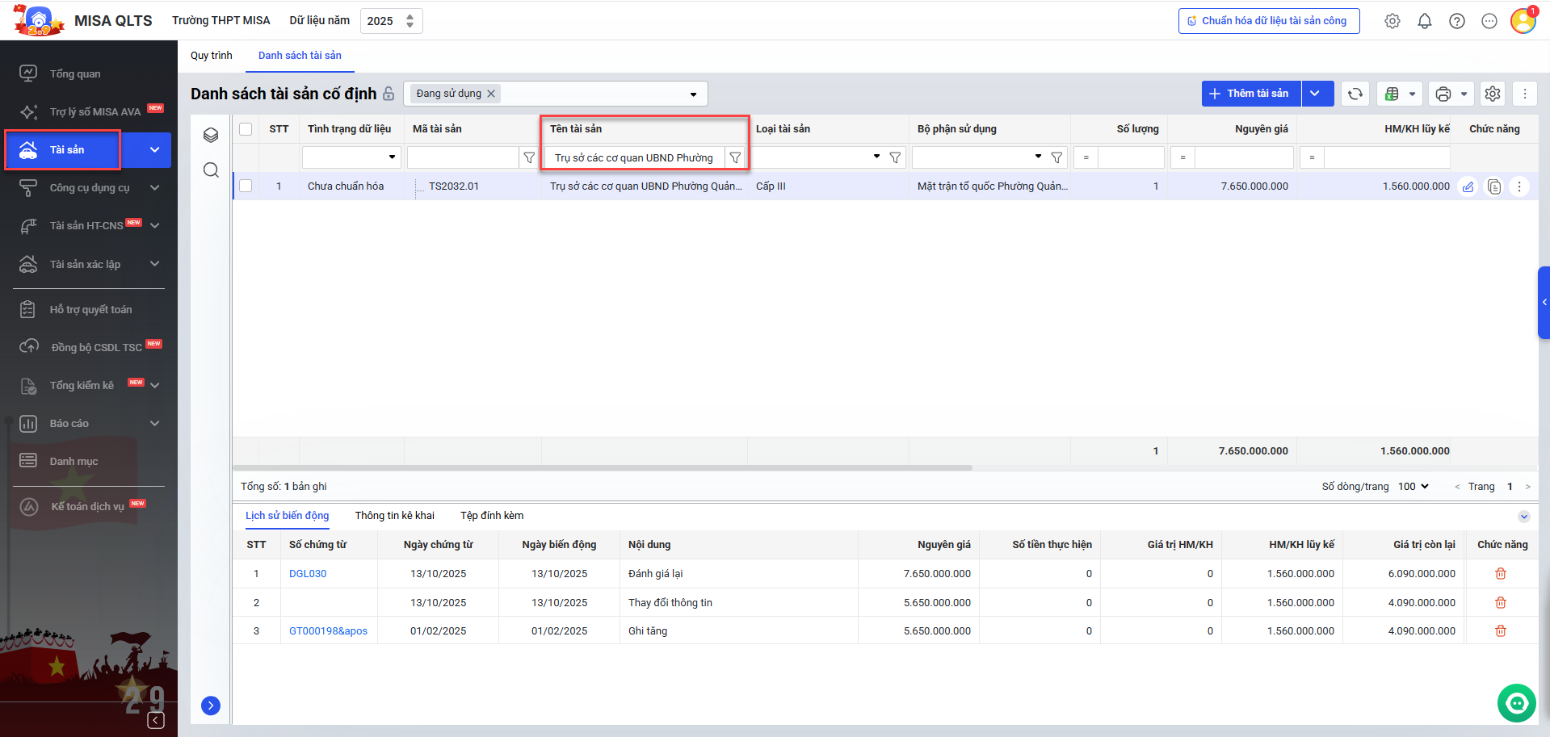Click the duplicate icon in asset row
Image resolution: width=1550 pixels, height=737 pixels.
click(x=1494, y=187)
